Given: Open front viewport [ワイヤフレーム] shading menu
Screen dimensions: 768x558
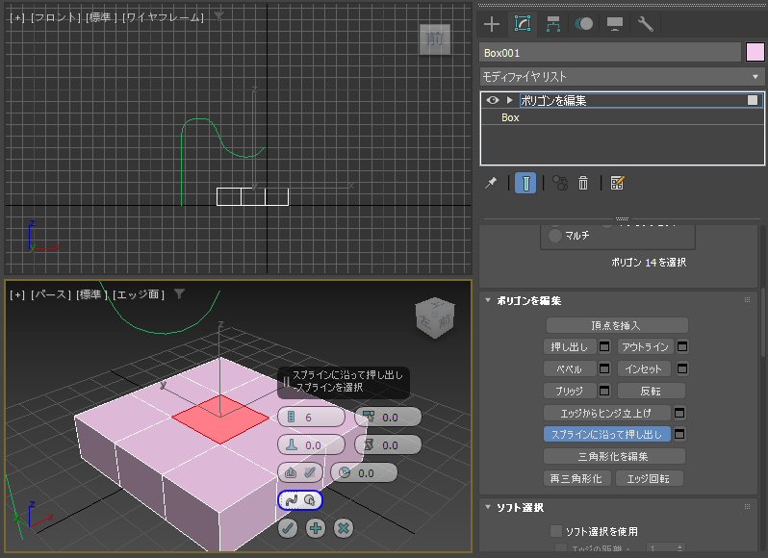Looking at the screenshot, I should pyautogui.click(x=163, y=17).
